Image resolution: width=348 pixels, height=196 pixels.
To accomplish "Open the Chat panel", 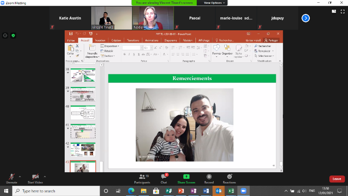I will pyautogui.click(x=164, y=178).
